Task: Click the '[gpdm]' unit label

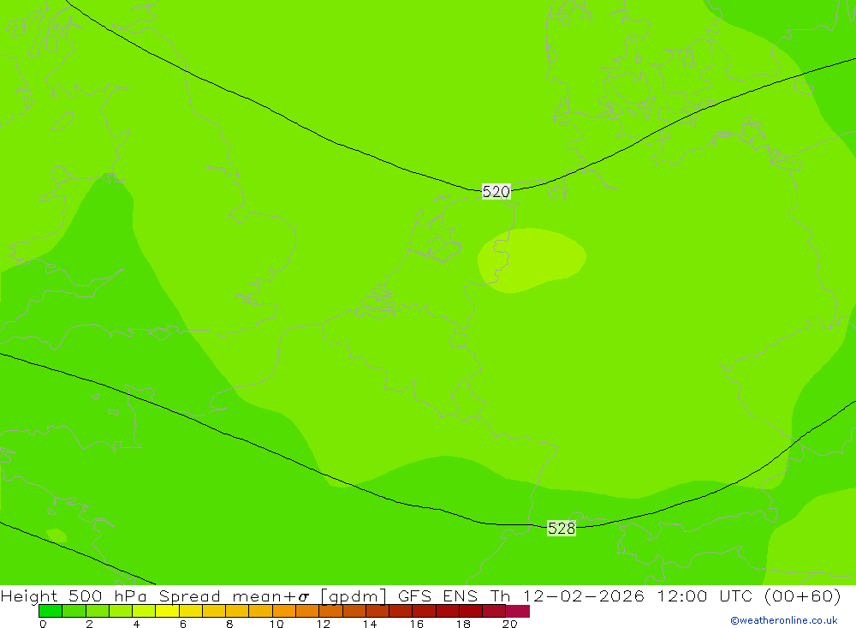Action: (x=354, y=595)
